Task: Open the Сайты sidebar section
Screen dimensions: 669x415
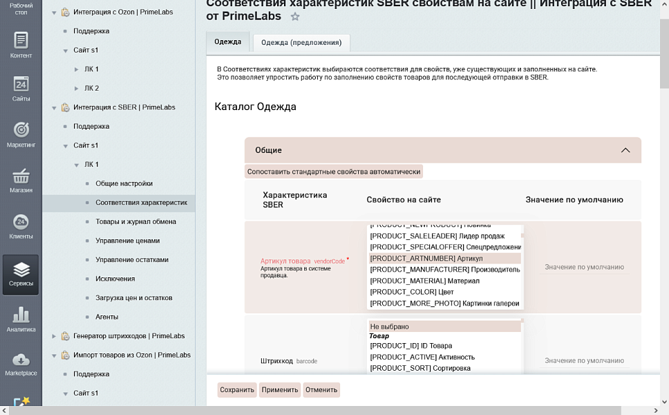Action: click(x=20, y=90)
